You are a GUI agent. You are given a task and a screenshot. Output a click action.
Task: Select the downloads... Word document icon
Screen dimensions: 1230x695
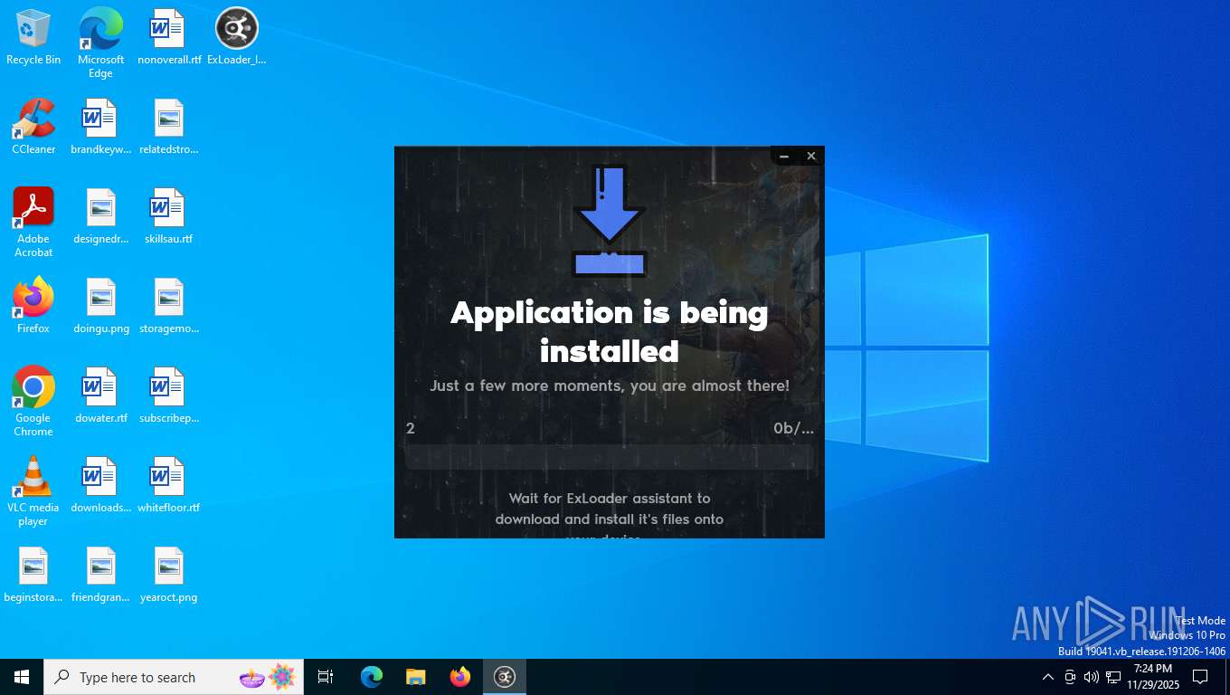100,485
